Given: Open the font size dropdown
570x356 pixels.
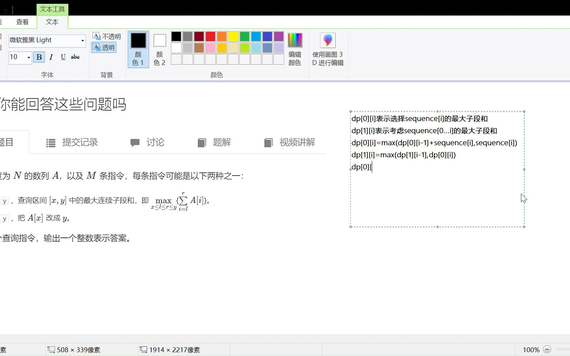Looking at the screenshot, I should pyautogui.click(x=29, y=58).
